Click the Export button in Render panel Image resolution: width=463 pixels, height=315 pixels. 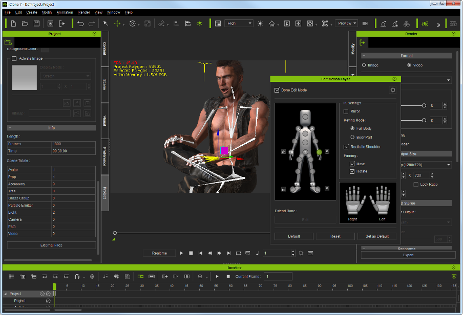[x=408, y=255]
